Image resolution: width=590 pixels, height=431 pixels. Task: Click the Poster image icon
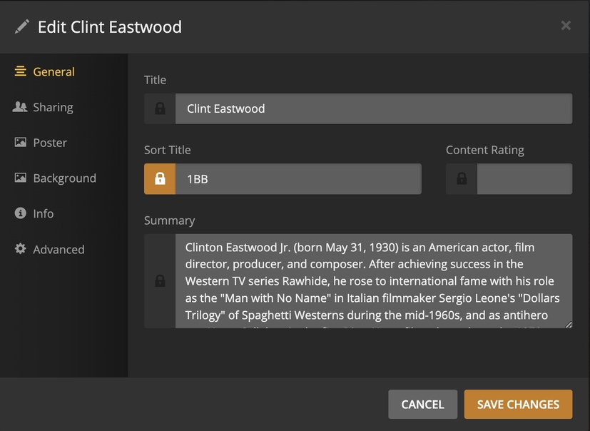coord(20,143)
